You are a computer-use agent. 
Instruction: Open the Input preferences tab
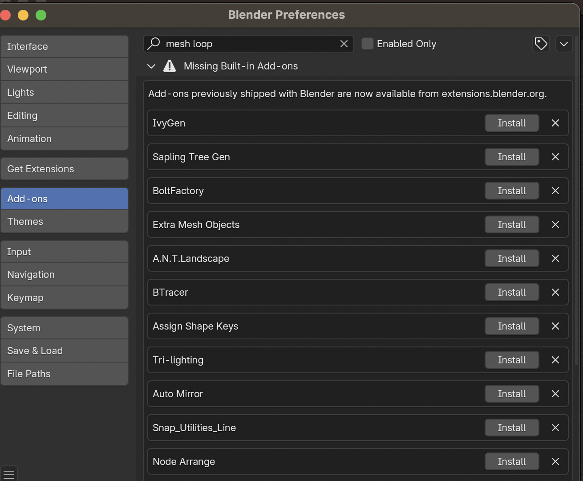point(64,252)
